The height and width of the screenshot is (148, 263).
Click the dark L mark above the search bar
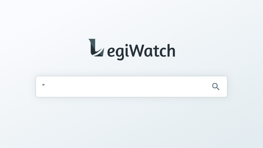(96, 48)
